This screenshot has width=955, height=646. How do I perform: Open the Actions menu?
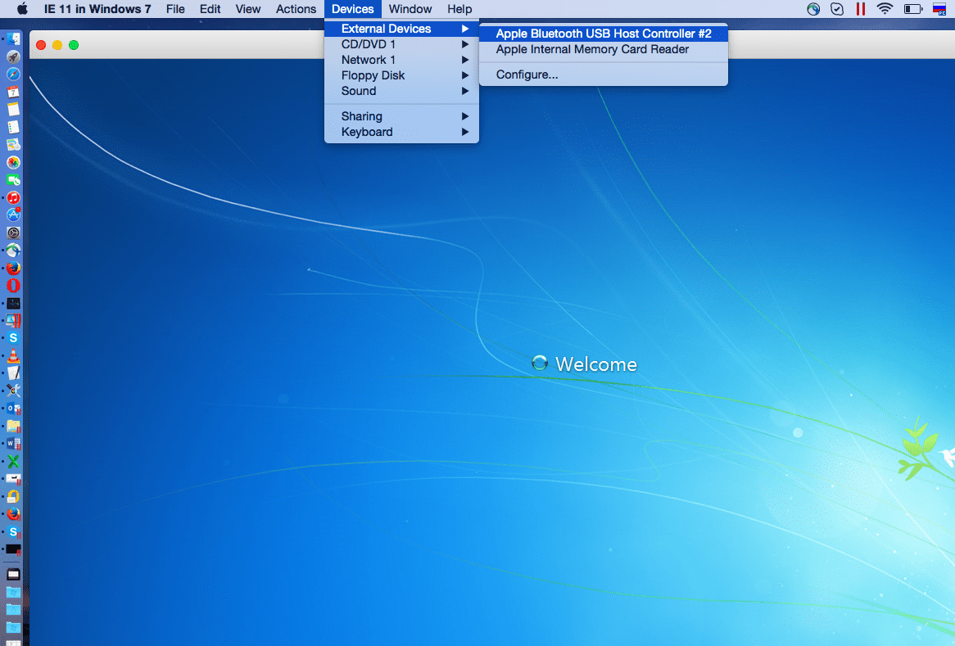tap(296, 9)
